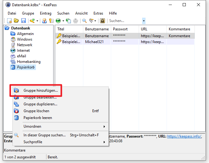Click the Open database folder icon

[x=16, y=21]
